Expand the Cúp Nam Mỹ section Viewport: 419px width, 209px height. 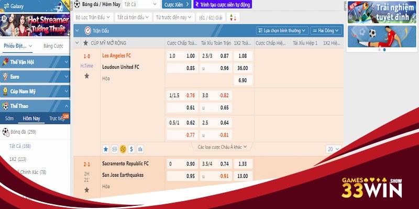[x=67, y=91]
